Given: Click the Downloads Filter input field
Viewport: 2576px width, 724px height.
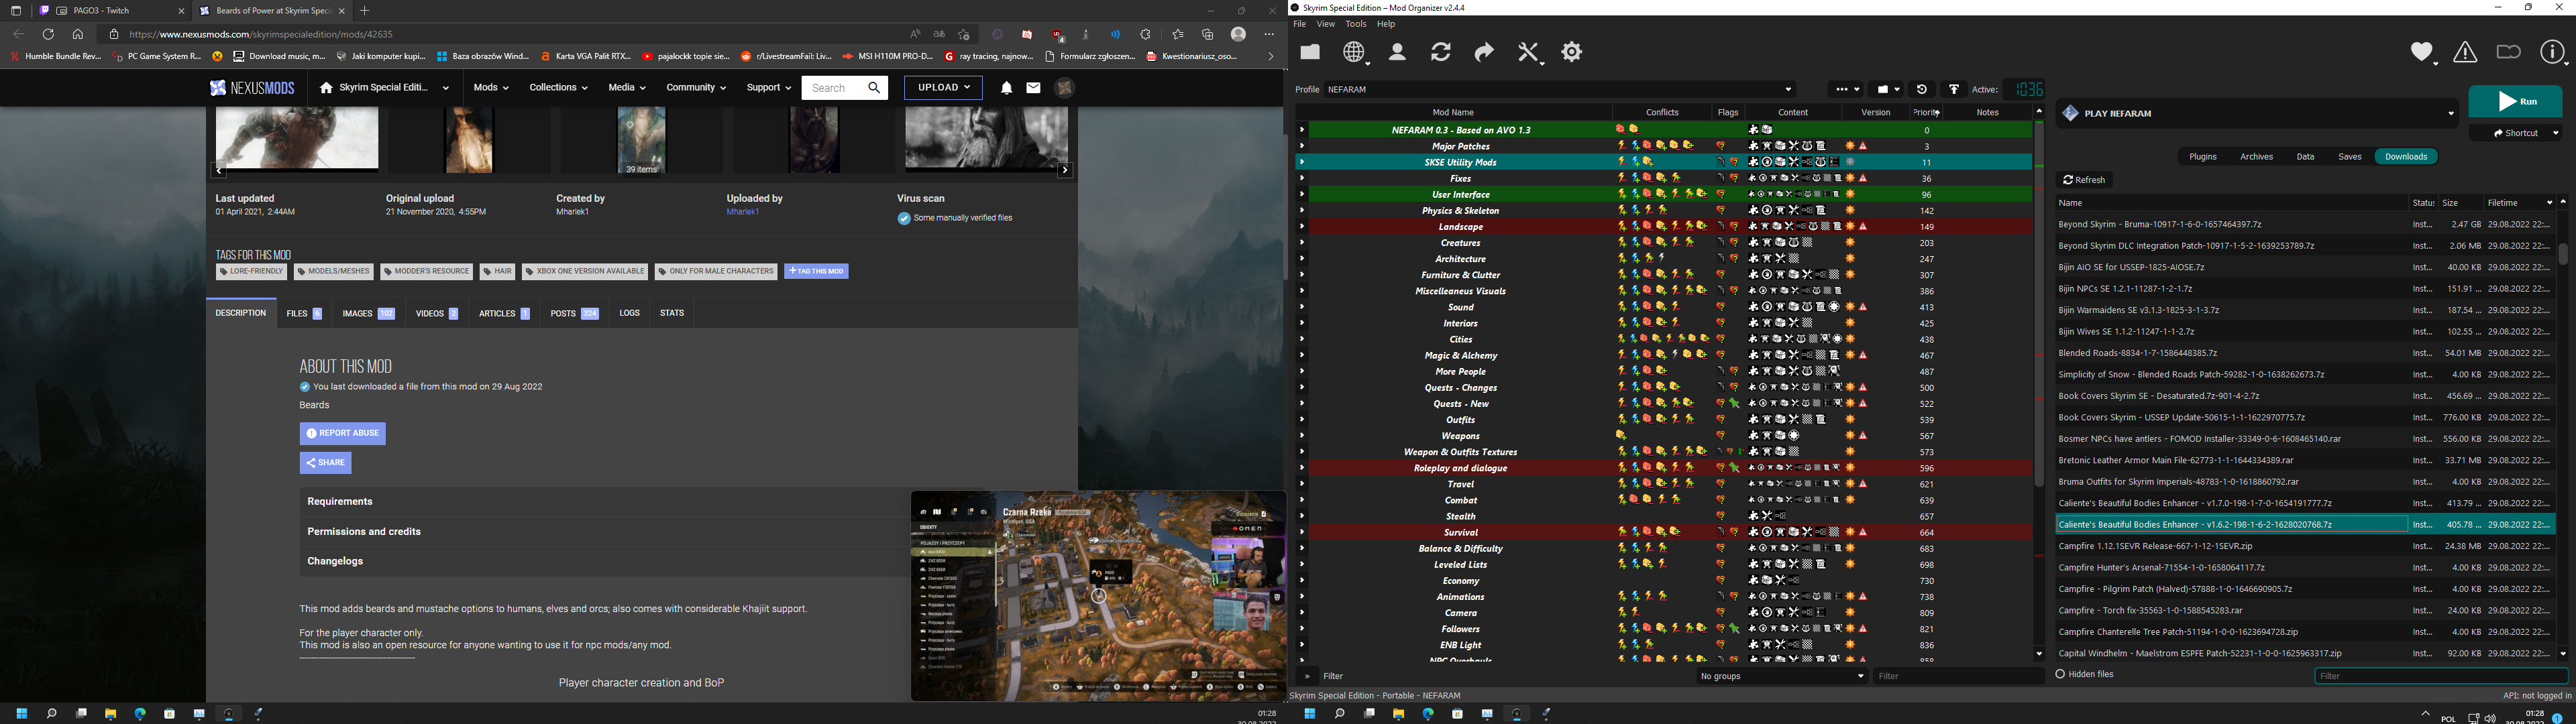Looking at the screenshot, I should coord(2441,676).
